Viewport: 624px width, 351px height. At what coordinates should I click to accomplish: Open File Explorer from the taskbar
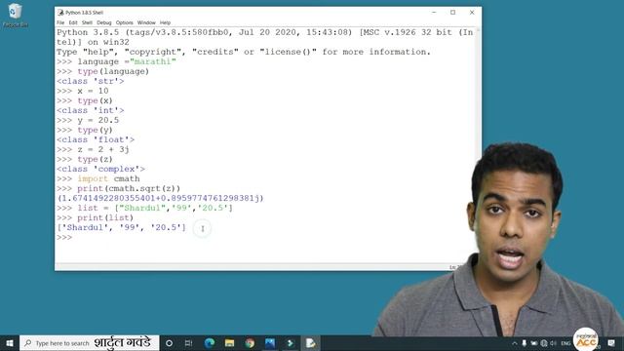point(230,343)
